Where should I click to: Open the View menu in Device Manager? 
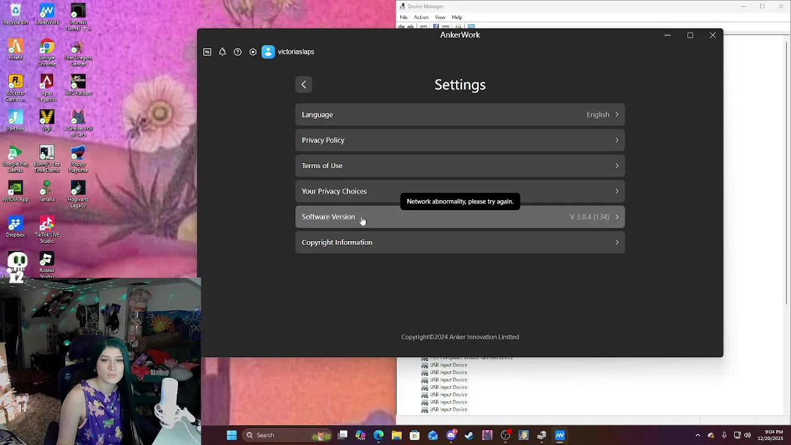pyautogui.click(x=440, y=17)
